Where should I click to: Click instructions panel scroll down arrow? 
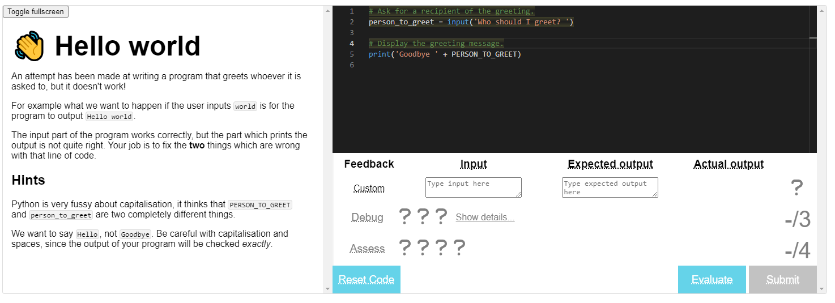327,289
